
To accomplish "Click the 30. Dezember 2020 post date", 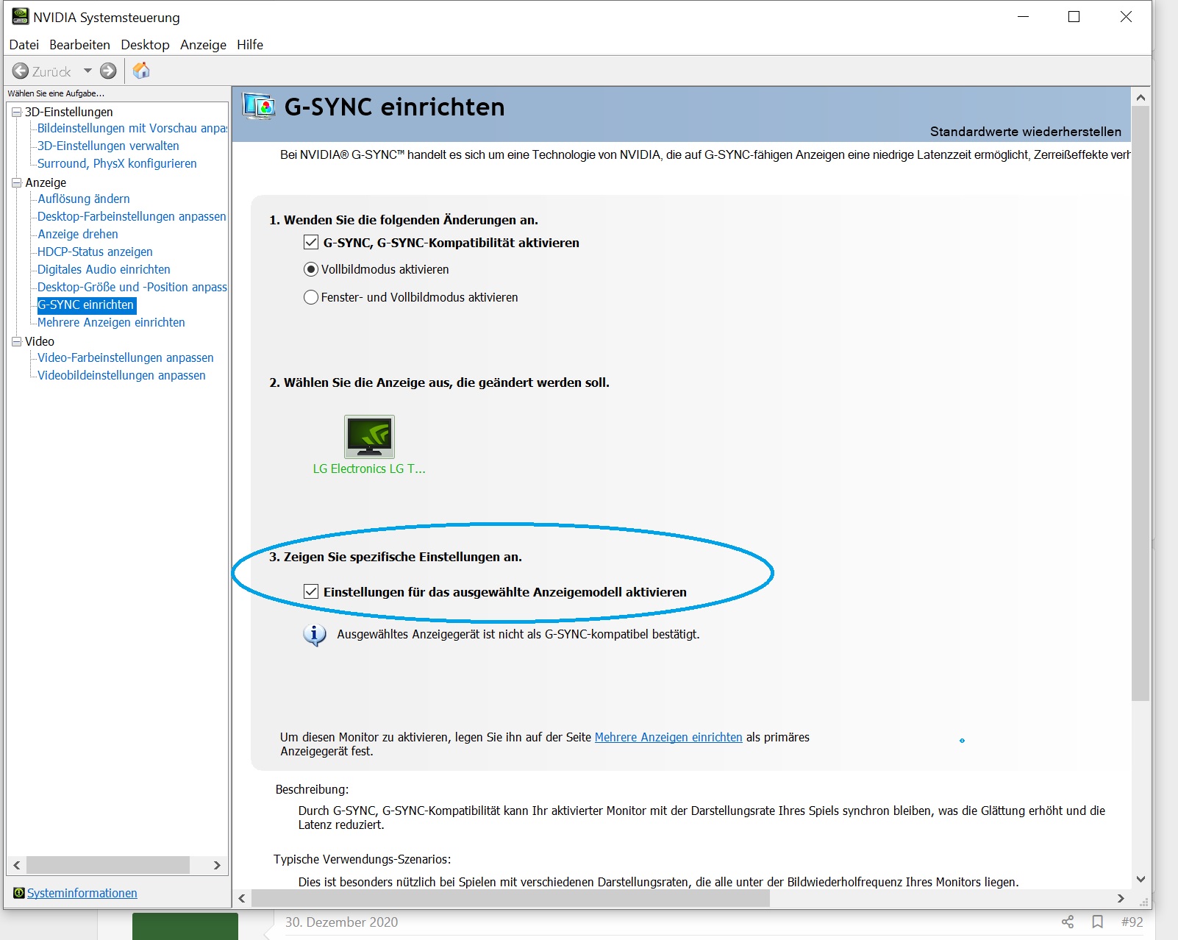I will 341,922.
